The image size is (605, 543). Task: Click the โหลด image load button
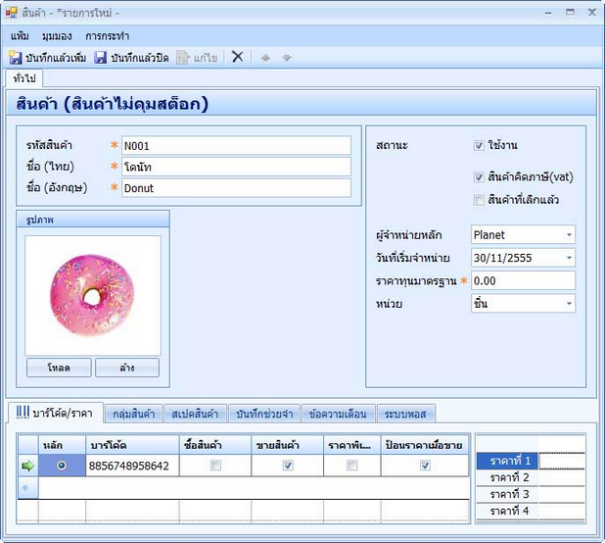coord(59,368)
